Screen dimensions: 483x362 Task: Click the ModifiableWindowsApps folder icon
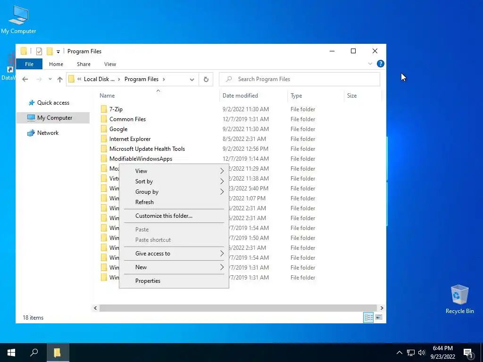point(104,158)
